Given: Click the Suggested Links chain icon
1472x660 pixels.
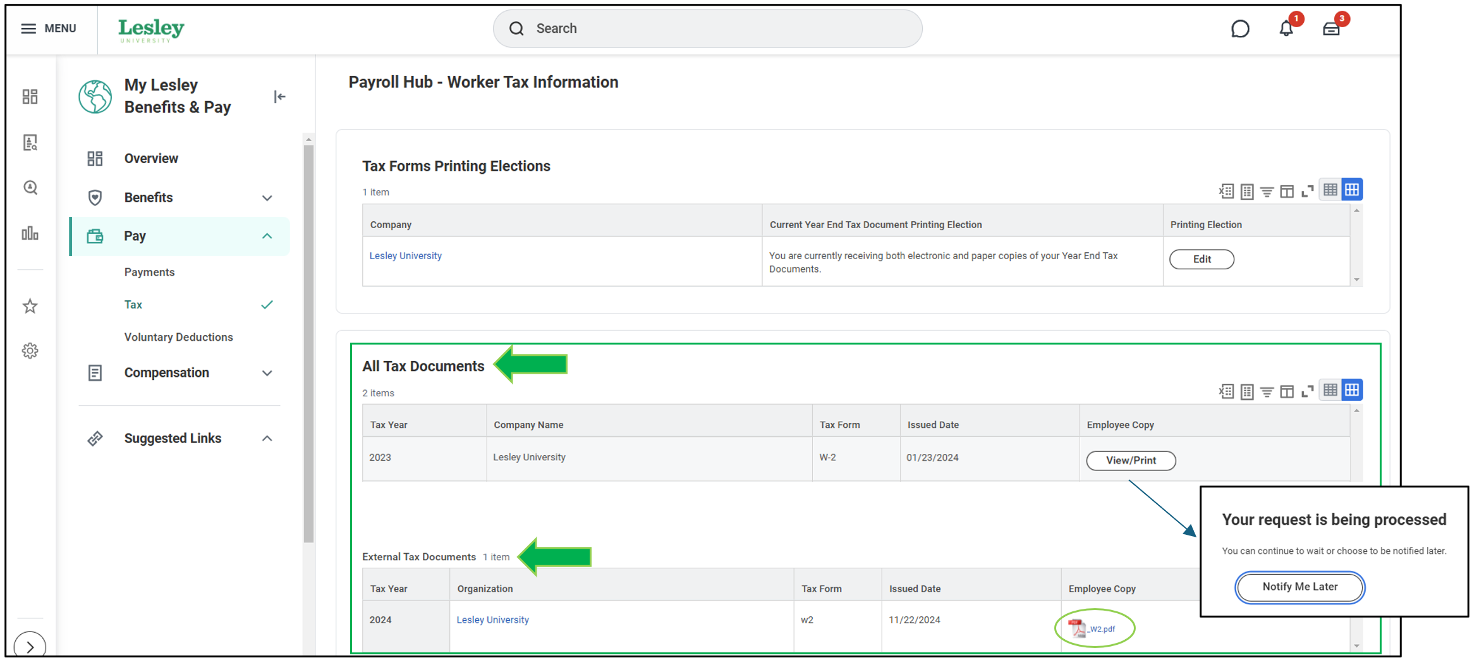Looking at the screenshot, I should point(95,439).
